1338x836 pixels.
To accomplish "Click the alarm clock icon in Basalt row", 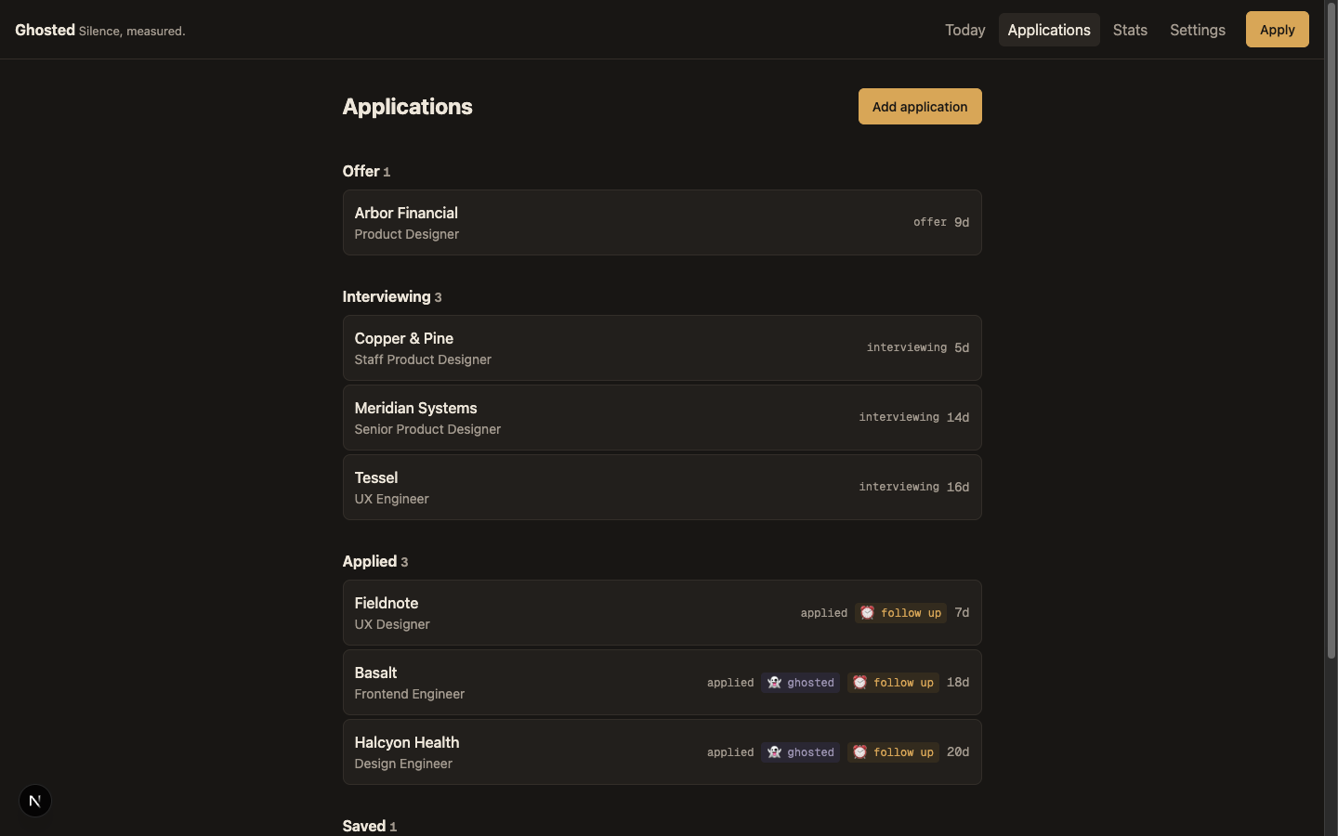I will pyautogui.click(x=859, y=683).
